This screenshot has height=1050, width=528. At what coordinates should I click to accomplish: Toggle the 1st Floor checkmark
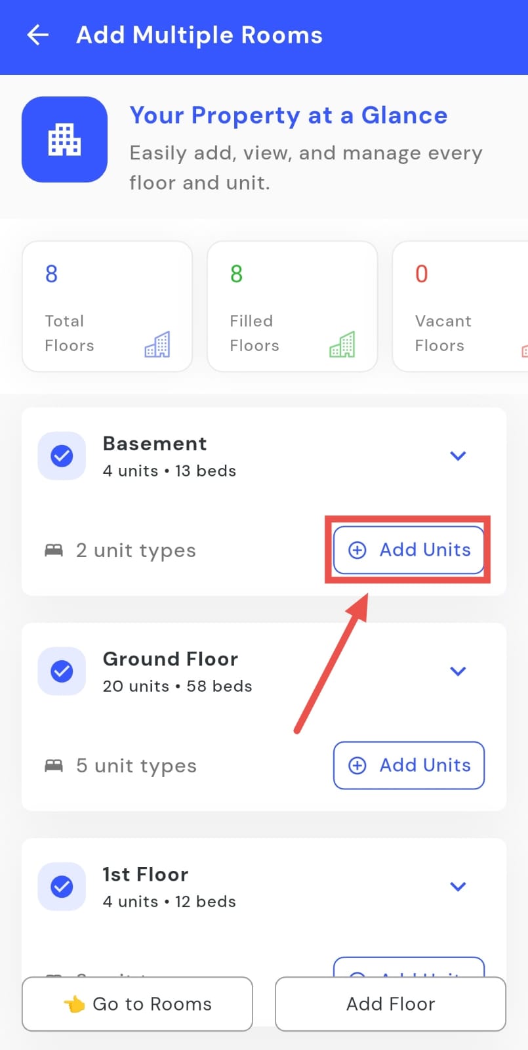tap(62, 886)
